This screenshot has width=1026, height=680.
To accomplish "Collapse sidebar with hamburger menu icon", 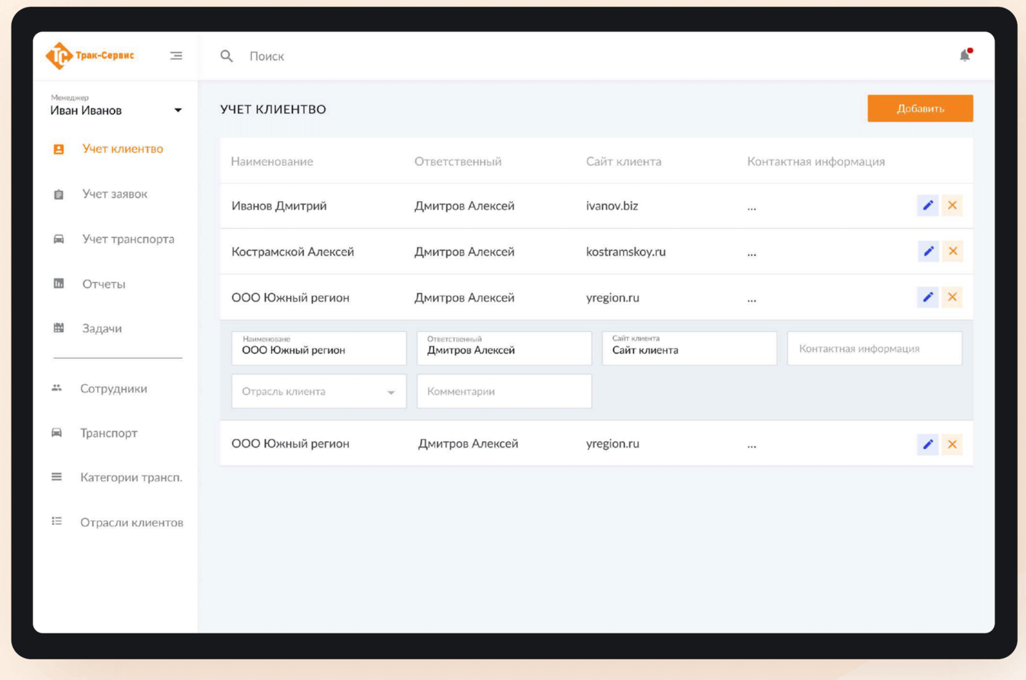I will point(176,56).
